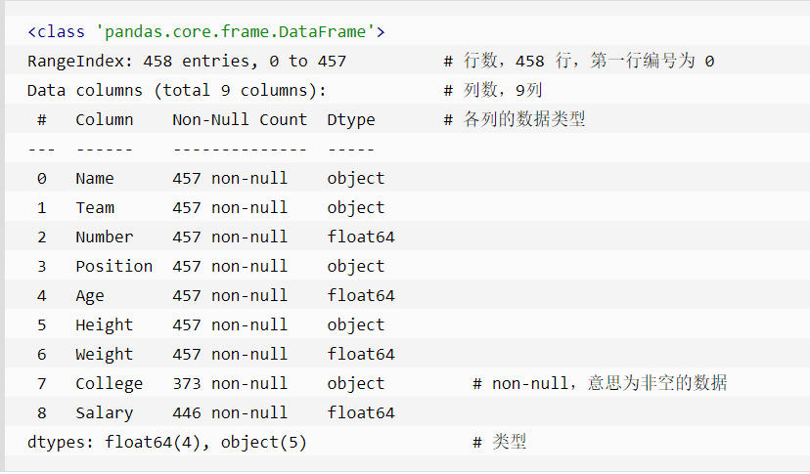The image size is (810, 474).
Task: Click the 'Salary' column name
Action: coord(104,412)
